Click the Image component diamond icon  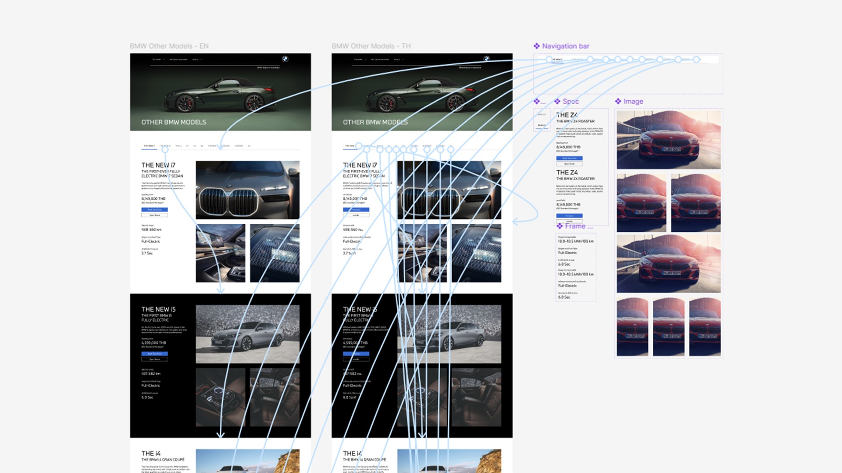[618, 101]
